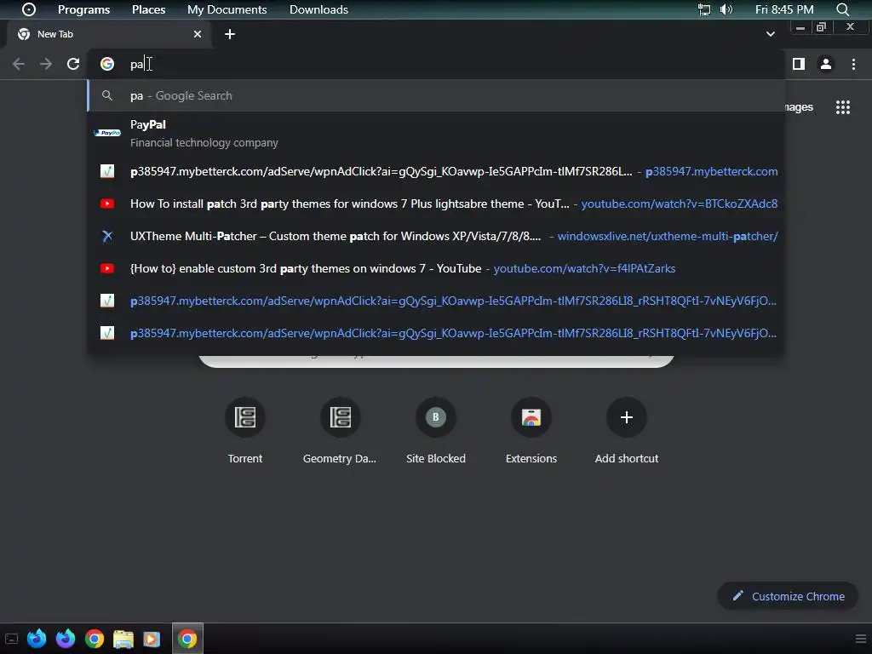The image size is (872, 654).
Task: Click the Fri 8:45 PM clock
Action: click(x=784, y=9)
